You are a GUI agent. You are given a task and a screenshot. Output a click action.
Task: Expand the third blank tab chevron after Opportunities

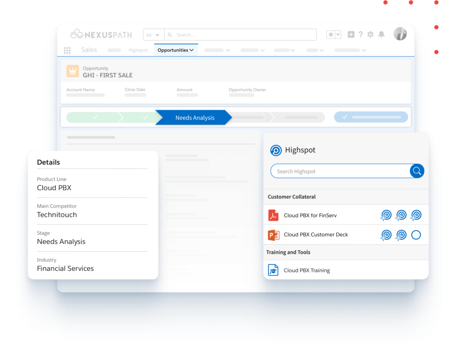point(293,50)
